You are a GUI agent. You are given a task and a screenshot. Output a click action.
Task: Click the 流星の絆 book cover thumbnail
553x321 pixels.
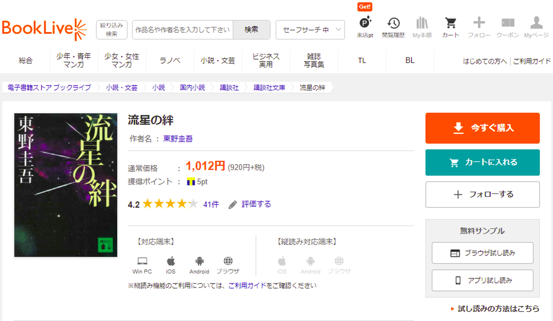[66, 185]
